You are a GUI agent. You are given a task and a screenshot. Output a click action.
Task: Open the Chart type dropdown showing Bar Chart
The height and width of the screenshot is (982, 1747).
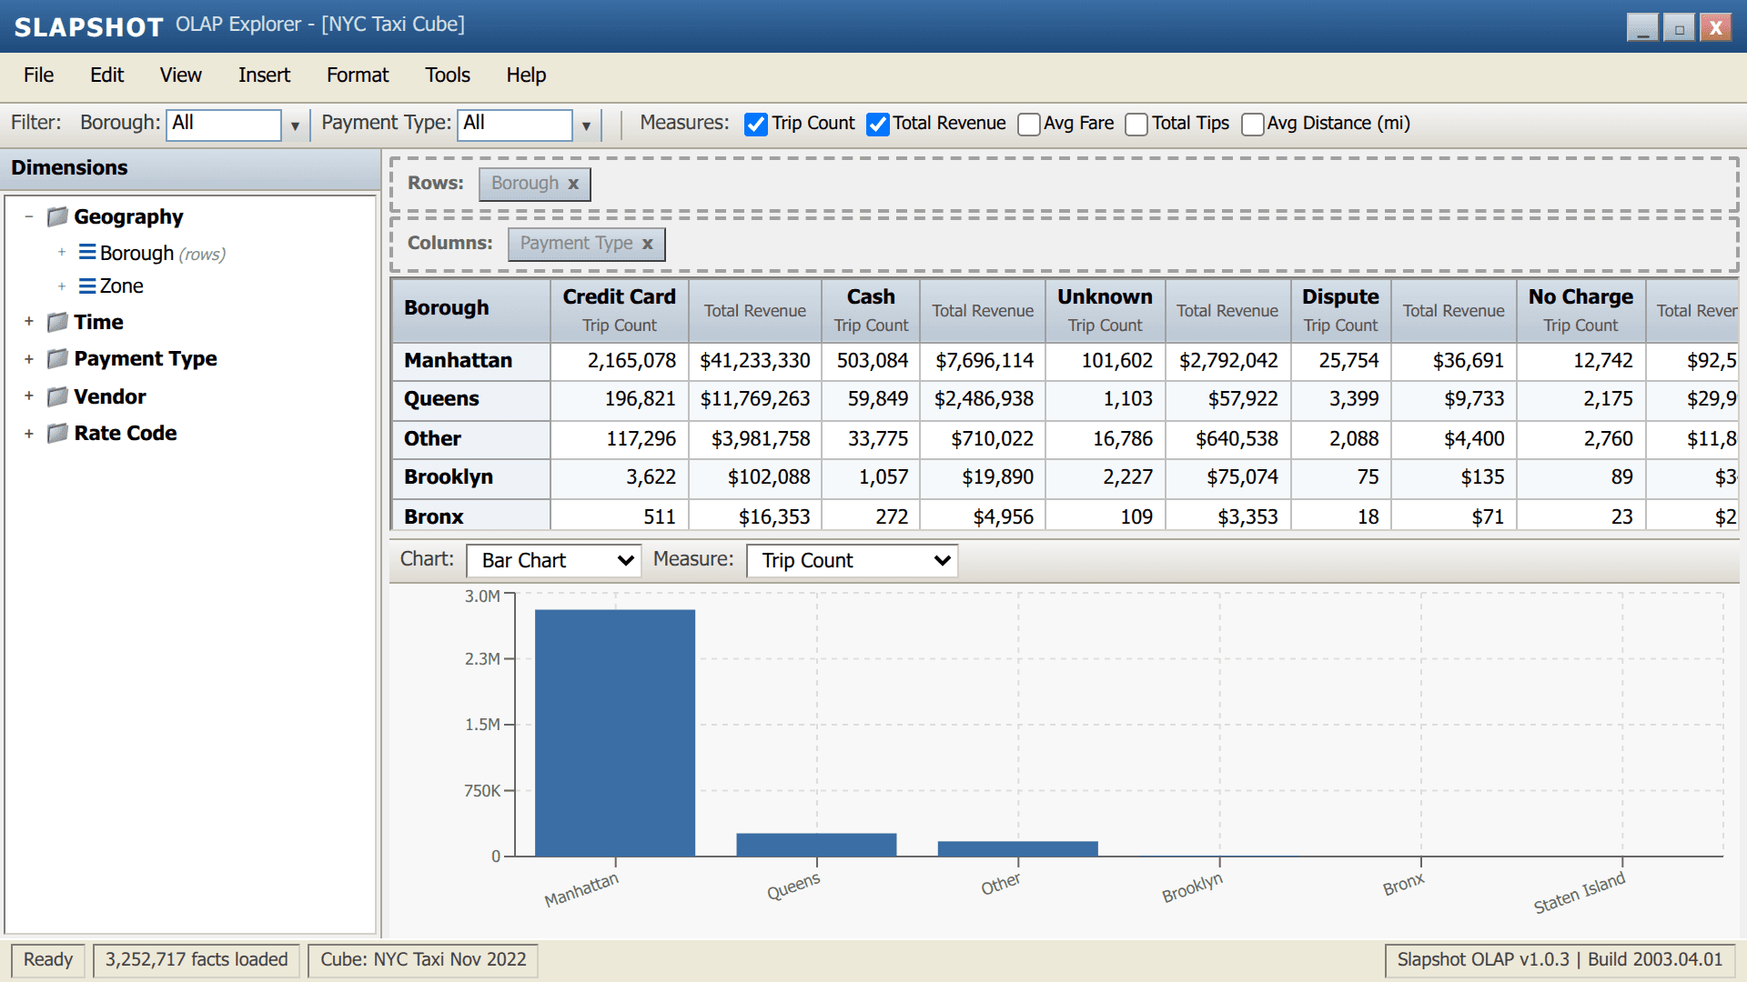point(551,560)
